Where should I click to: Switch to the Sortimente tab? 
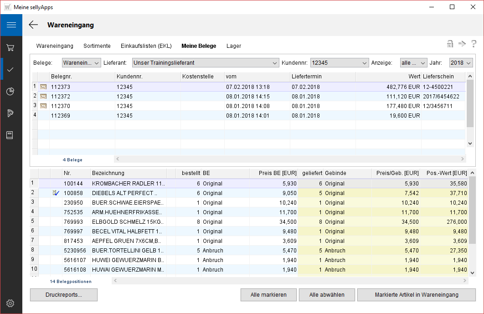point(97,46)
